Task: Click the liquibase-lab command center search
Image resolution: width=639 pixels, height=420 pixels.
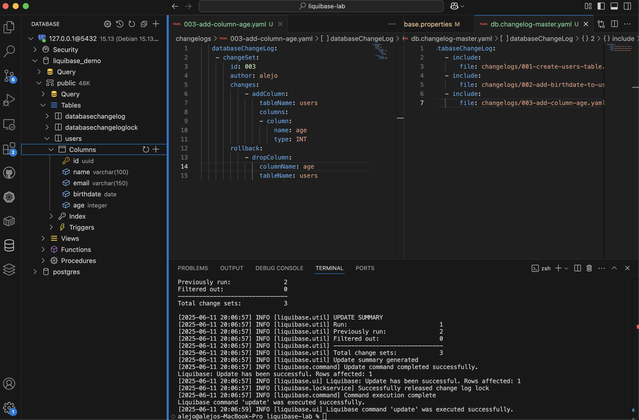Action: [321, 6]
